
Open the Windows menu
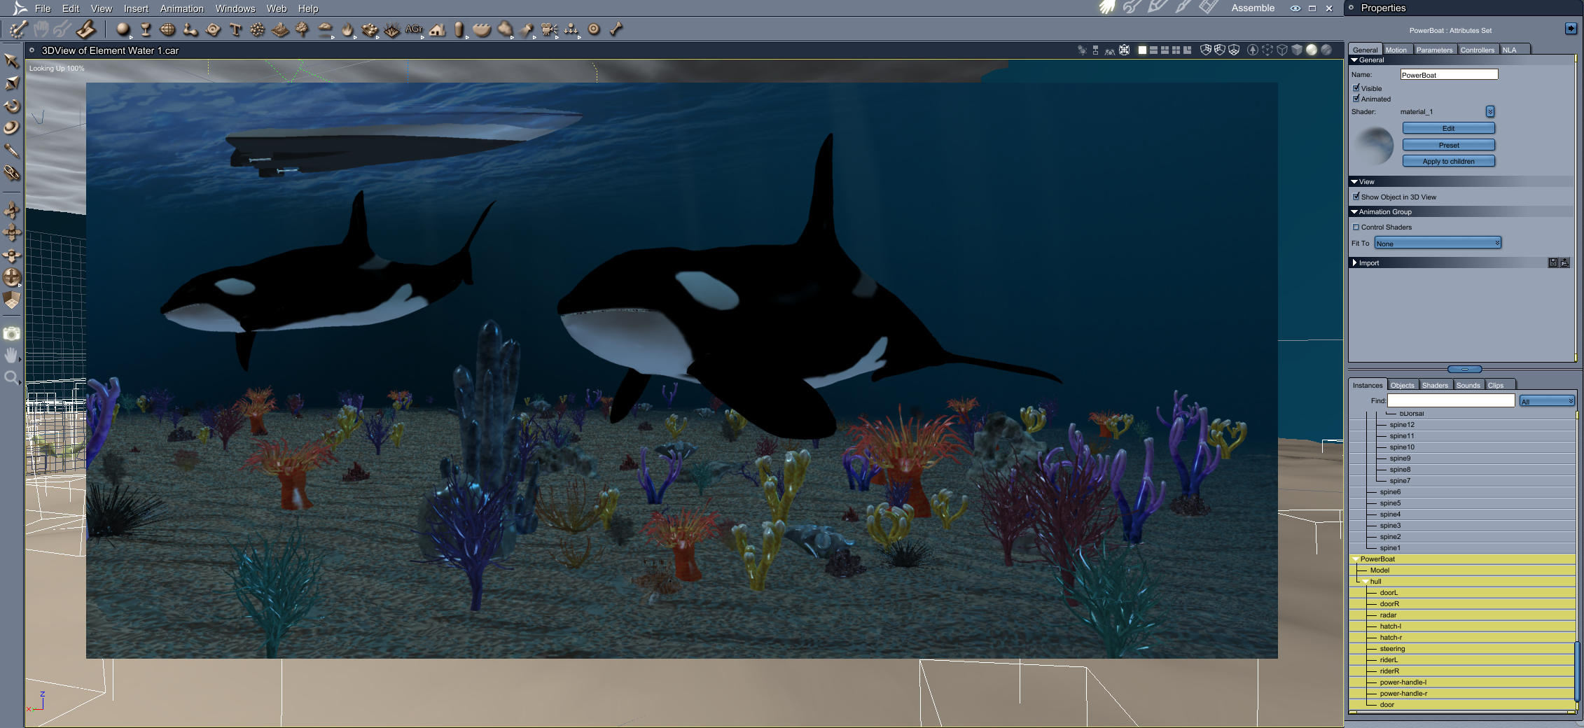235,8
